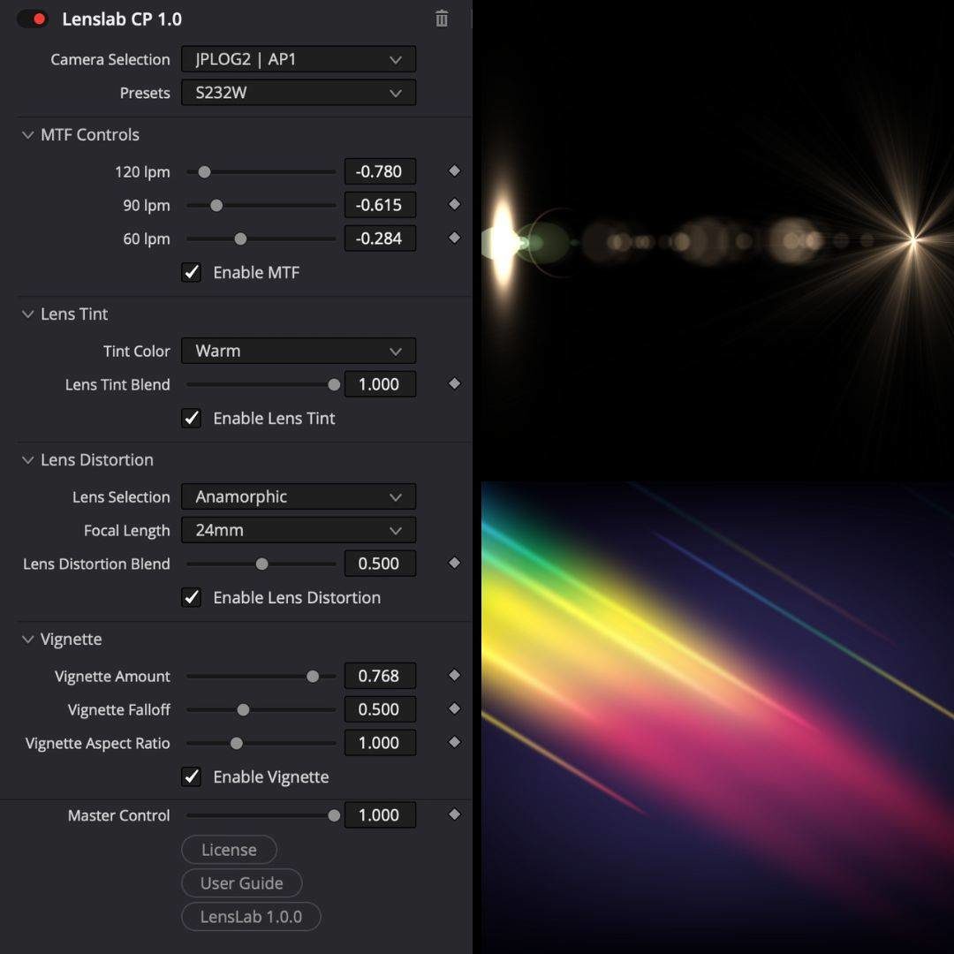Screen dimensions: 954x954
Task: Open the User Guide
Action: click(241, 883)
